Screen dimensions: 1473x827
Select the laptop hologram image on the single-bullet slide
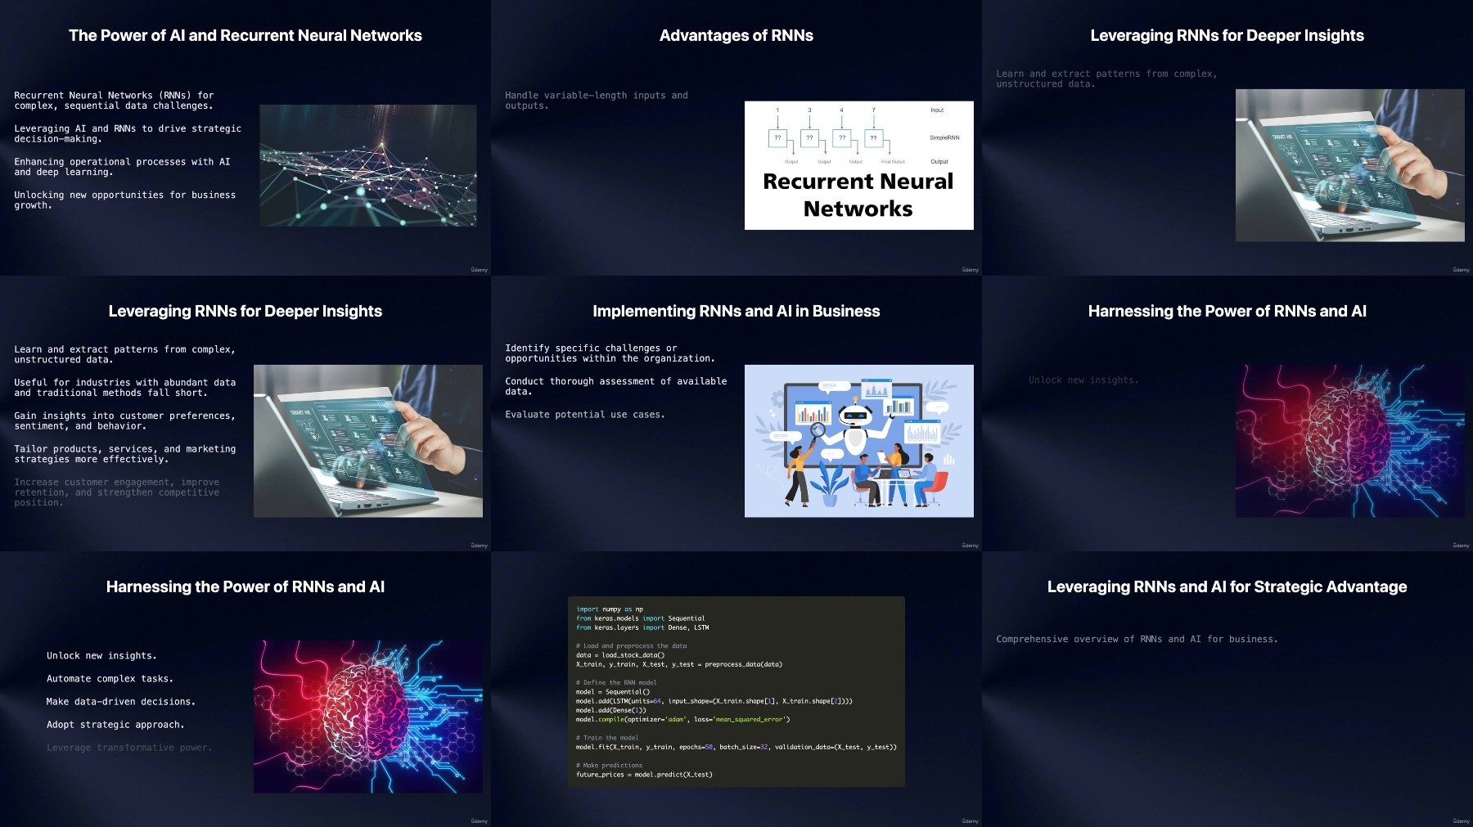pos(1350,165)
